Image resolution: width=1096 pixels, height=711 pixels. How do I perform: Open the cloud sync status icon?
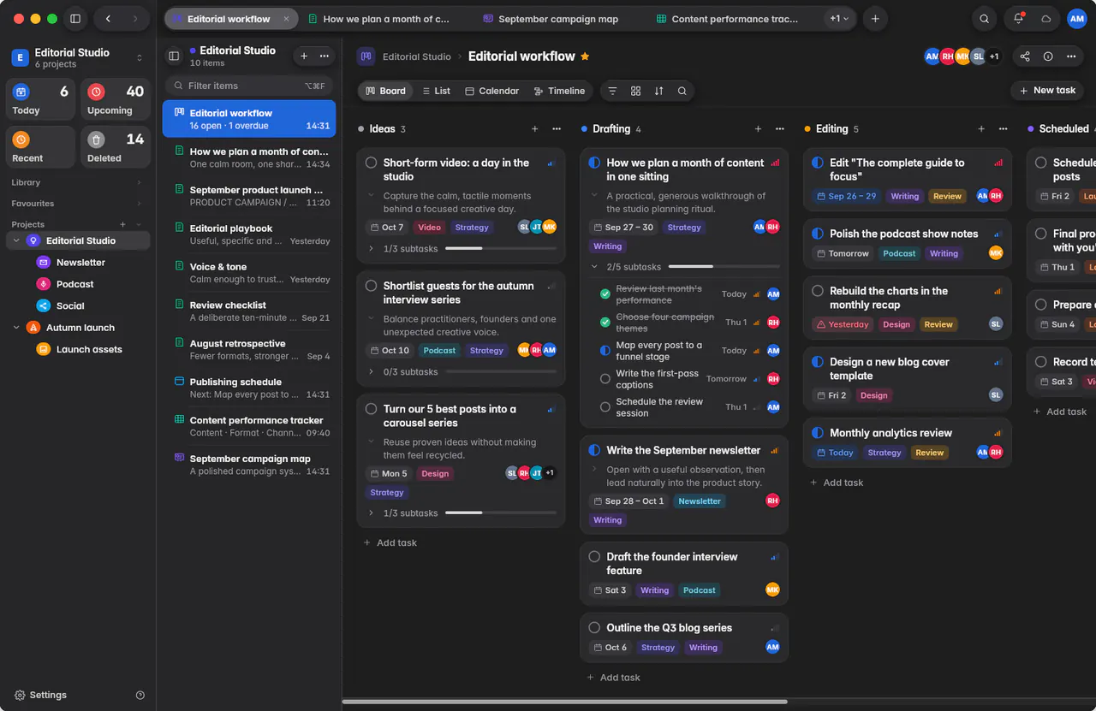(1046, 19)
